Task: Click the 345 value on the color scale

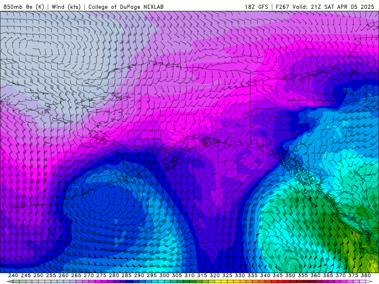Action: (x=278, y=275)
